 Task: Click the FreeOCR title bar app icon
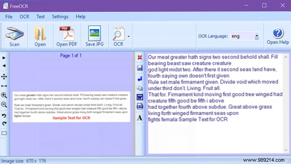tap(5, 6)
